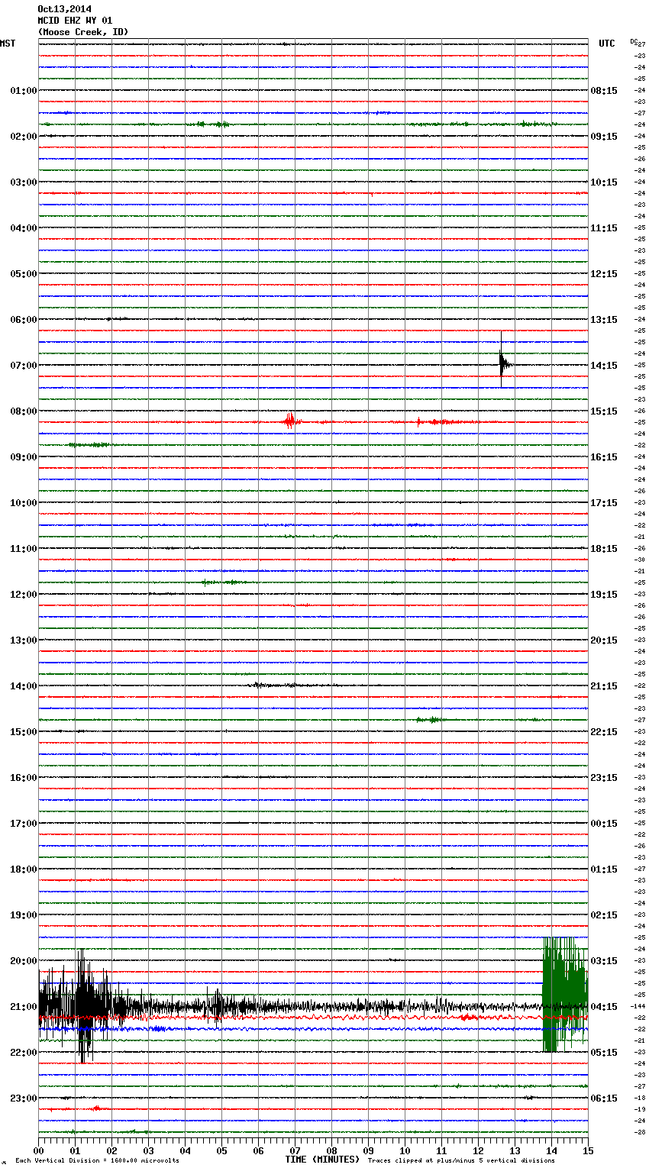This screenshot has height=1171, width=649.
Task: Click the 'TIME (MINUTES)' axis title
Action: click(322, 1160)
